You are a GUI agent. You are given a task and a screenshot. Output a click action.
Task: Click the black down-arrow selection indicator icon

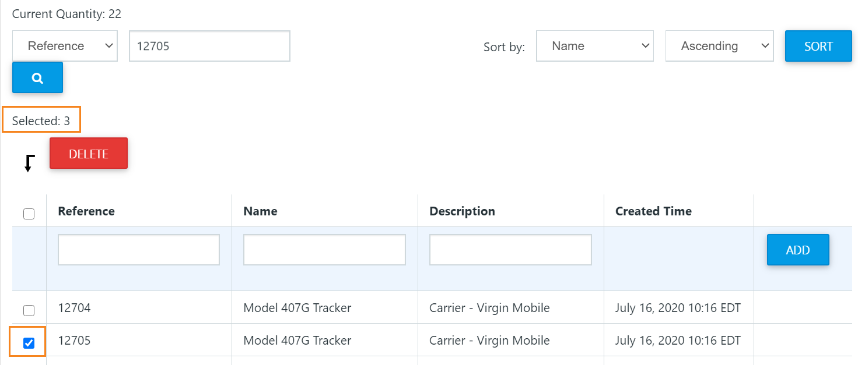29,164
